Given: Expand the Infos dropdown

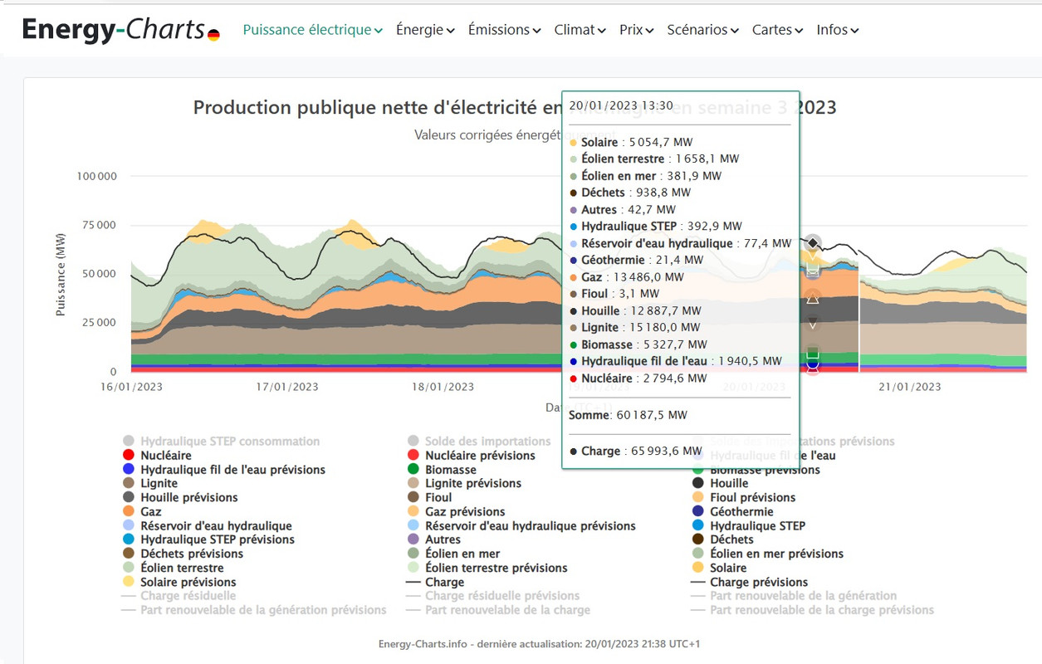Looking at the screenshot, I should click(x=838, y=30).
